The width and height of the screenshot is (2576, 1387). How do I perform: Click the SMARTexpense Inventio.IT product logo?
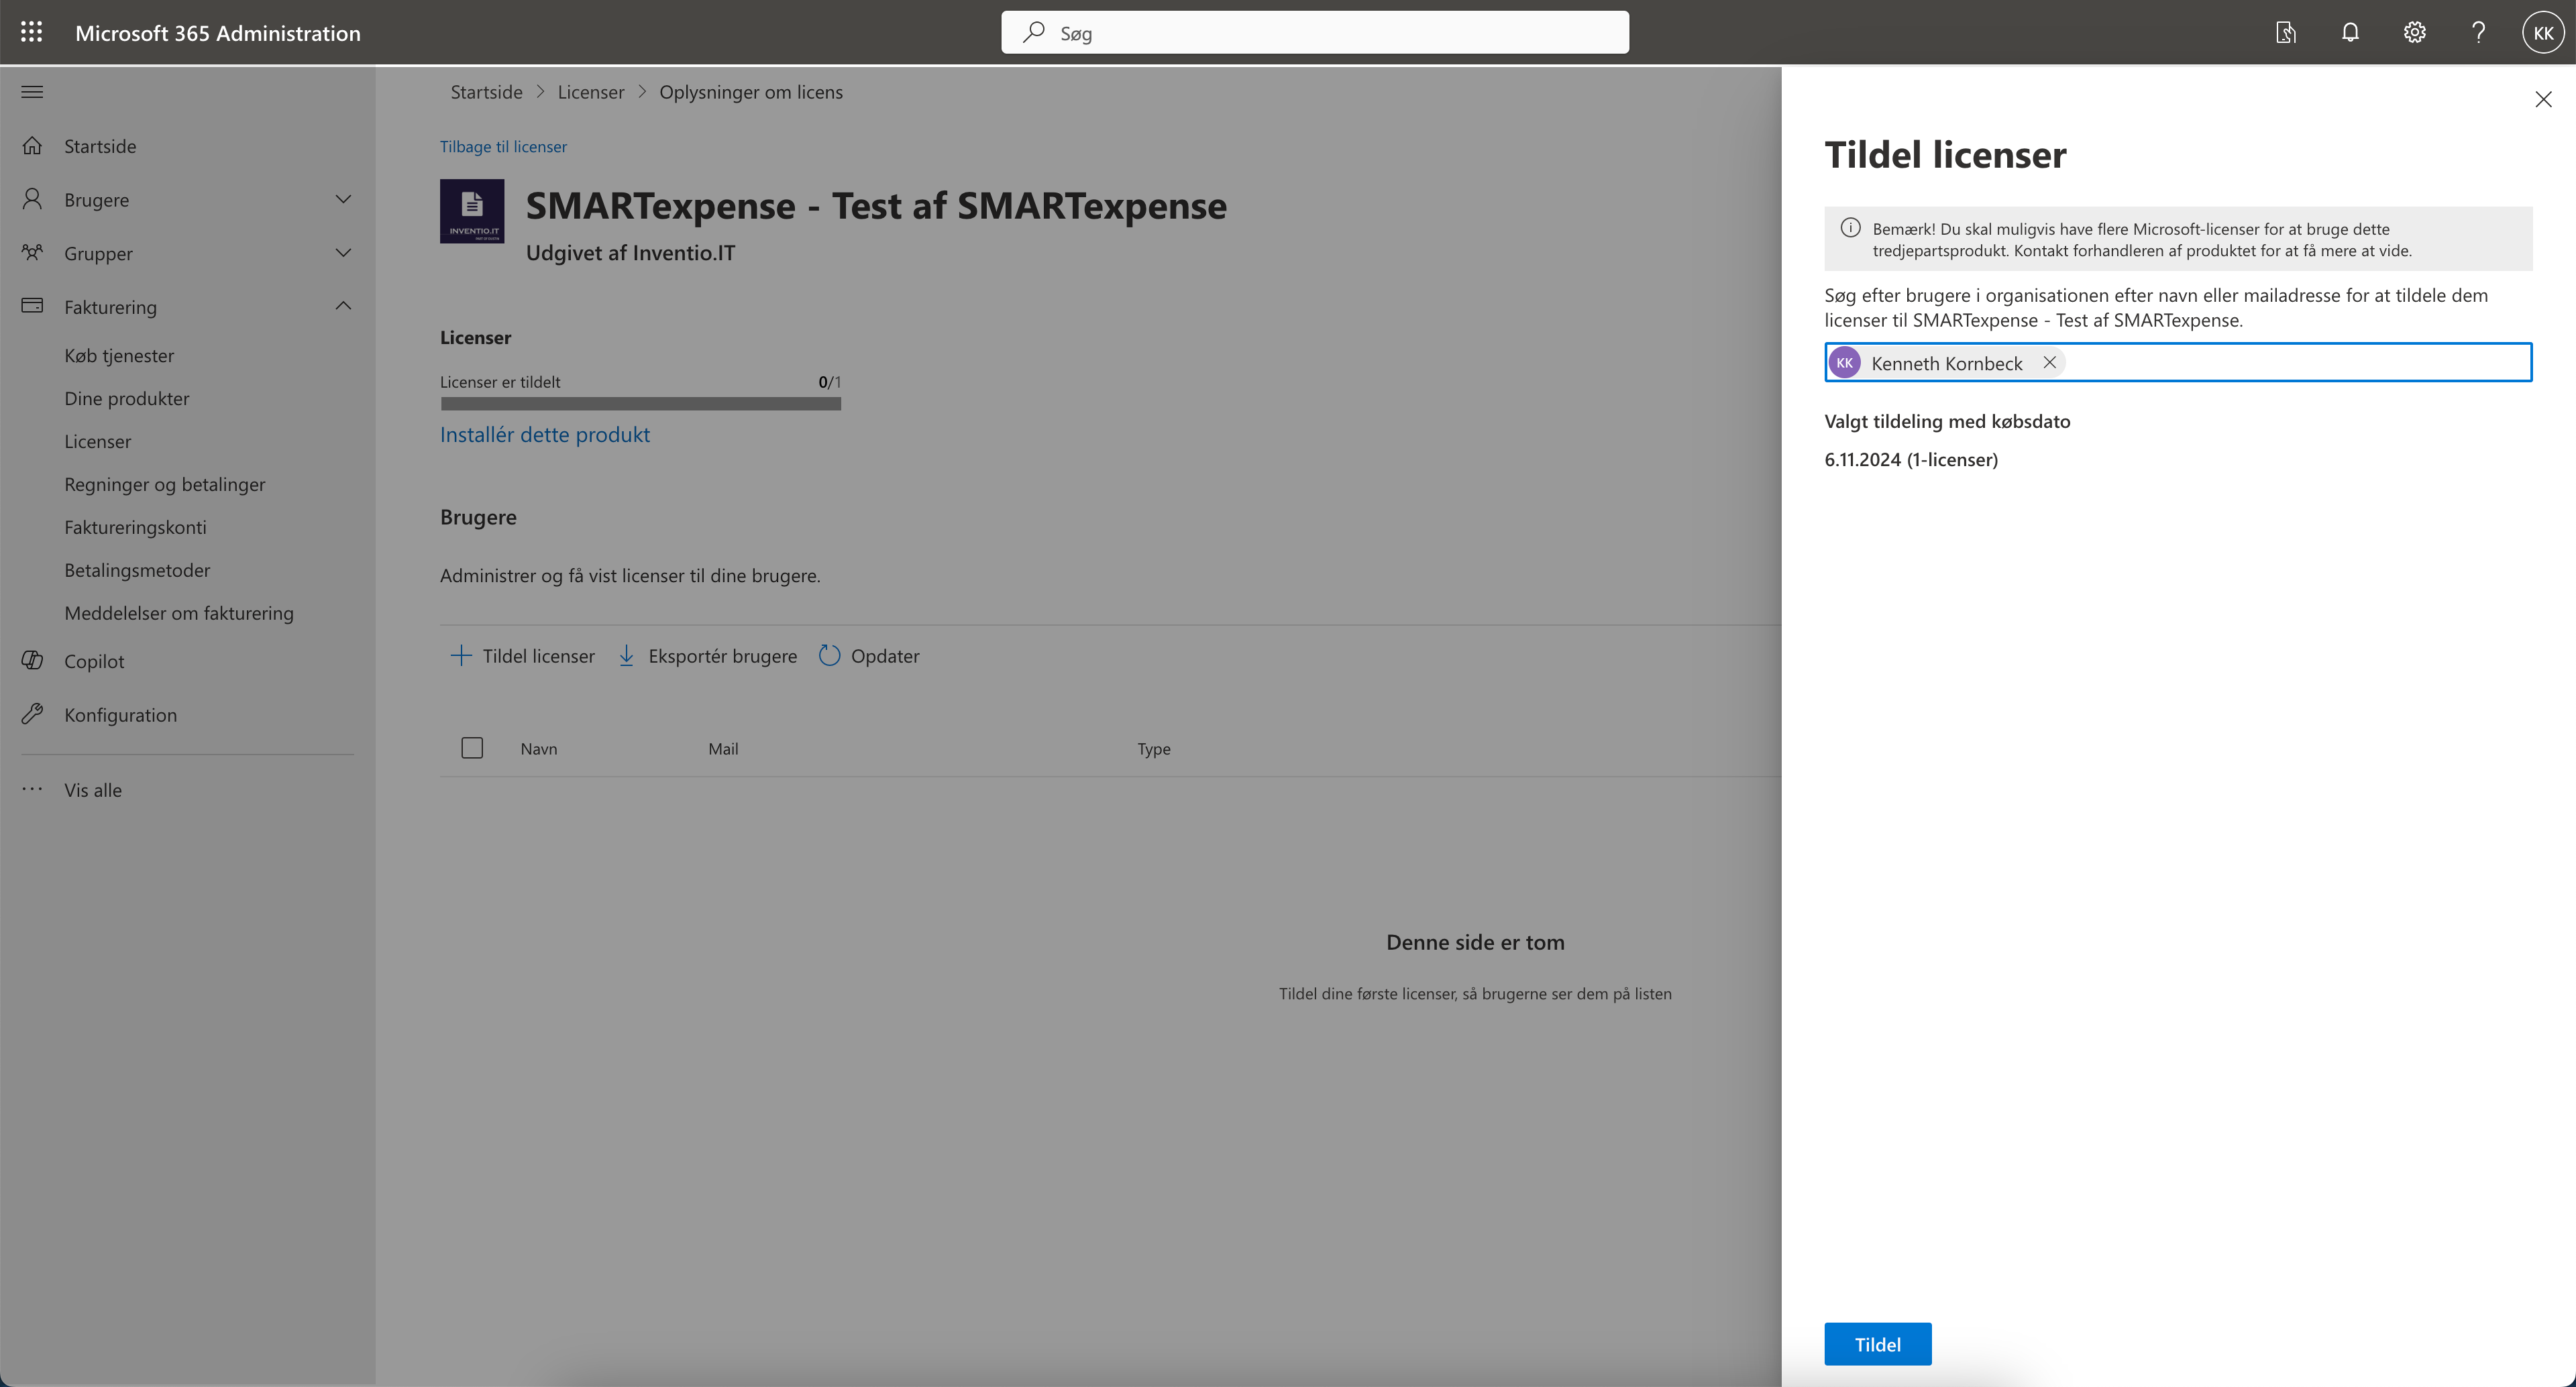pyautogui.click(x=472, y=211)
